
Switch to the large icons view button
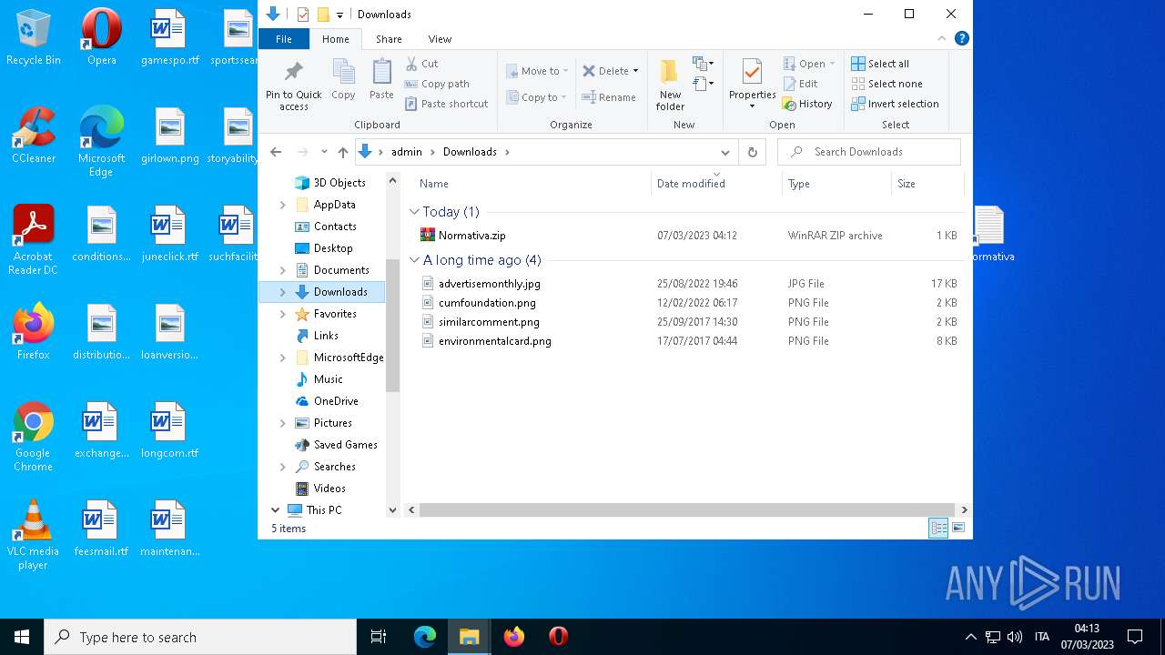(958, 528)
